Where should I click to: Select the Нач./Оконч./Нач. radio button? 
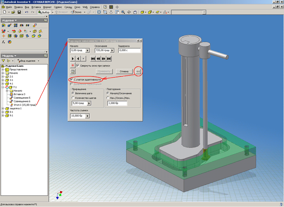108,98
